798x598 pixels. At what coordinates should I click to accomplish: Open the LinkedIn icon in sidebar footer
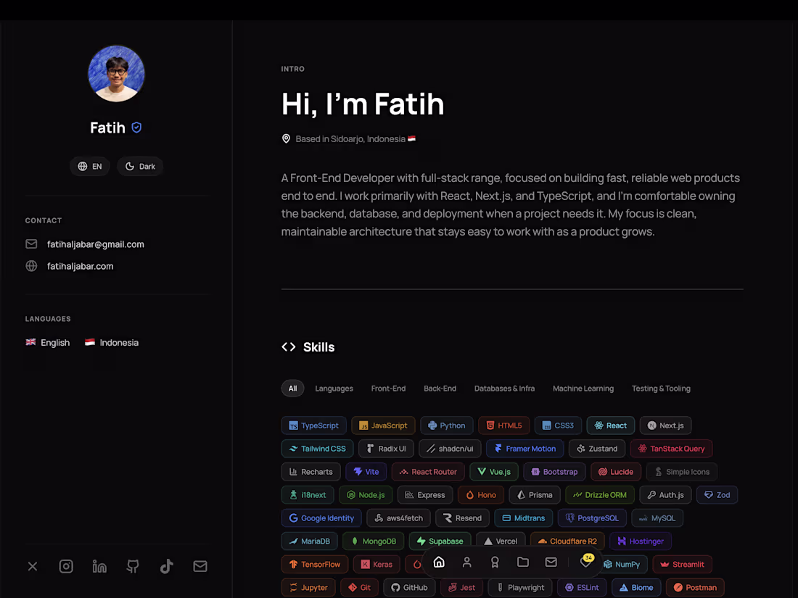[x=99, y=566]
